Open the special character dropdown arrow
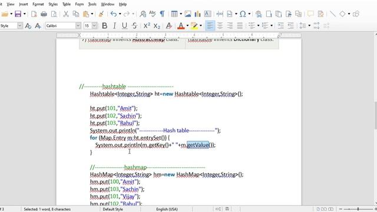The width and height of the screenshot is (377, 212). 249,14
